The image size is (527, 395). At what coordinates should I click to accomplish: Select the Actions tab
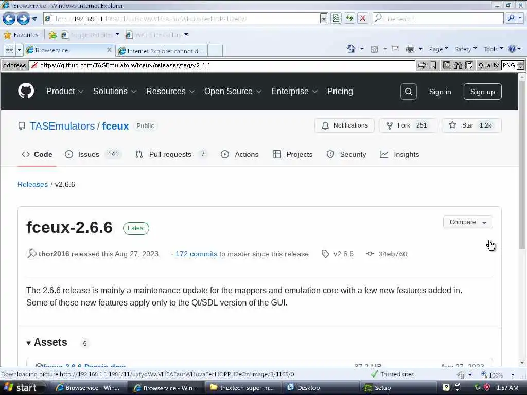point(240,154)
